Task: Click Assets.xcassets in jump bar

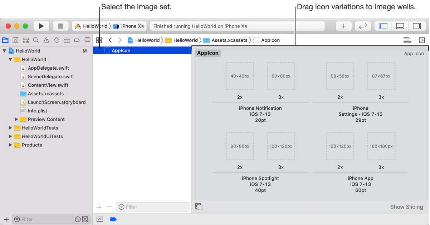Action: click(225, 40)
